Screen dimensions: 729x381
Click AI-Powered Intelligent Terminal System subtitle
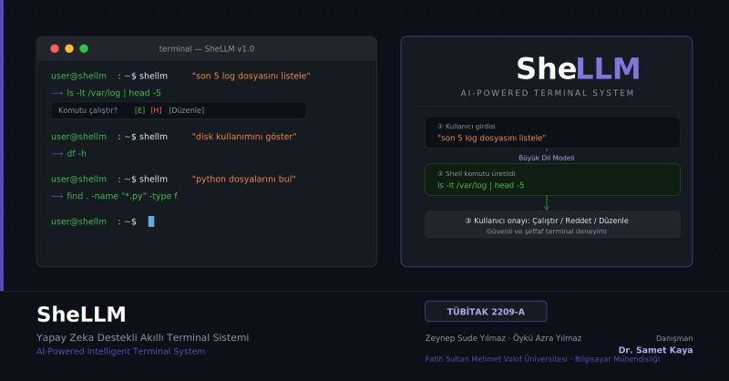coord(121,351)
